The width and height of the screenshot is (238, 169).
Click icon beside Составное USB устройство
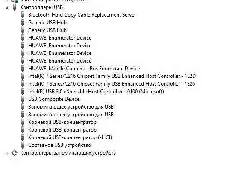[23, 145]
